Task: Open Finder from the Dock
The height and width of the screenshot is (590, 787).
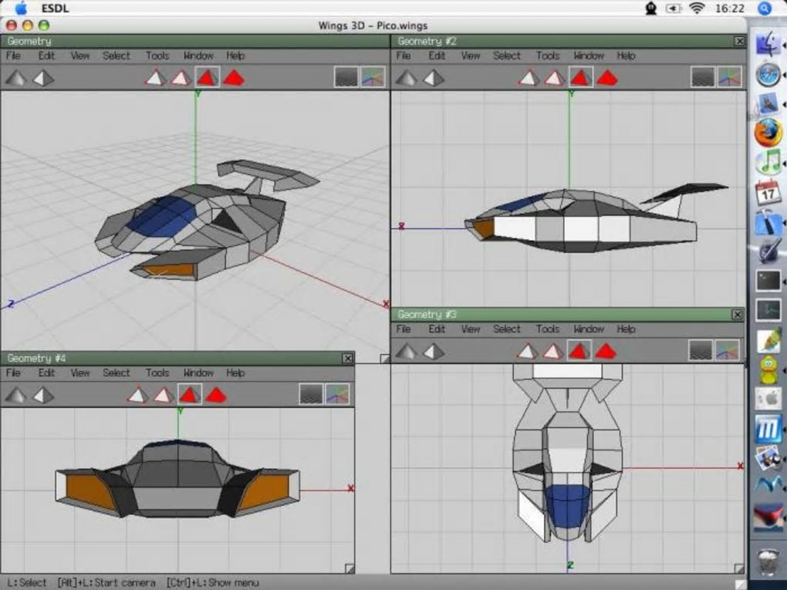Action: click(768, 44)
